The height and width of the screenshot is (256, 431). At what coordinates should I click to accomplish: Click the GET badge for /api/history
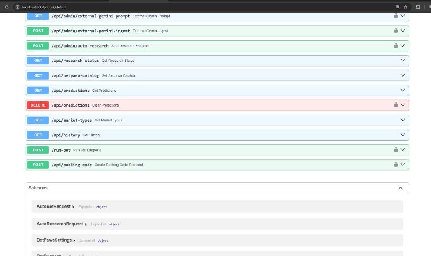[x=38, y=135]
